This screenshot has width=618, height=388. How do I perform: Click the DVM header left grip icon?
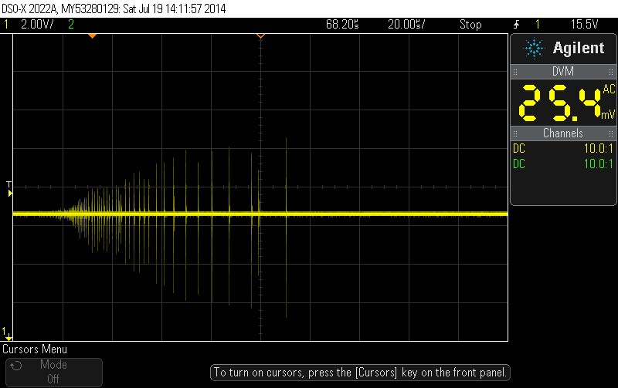(515, 72)
